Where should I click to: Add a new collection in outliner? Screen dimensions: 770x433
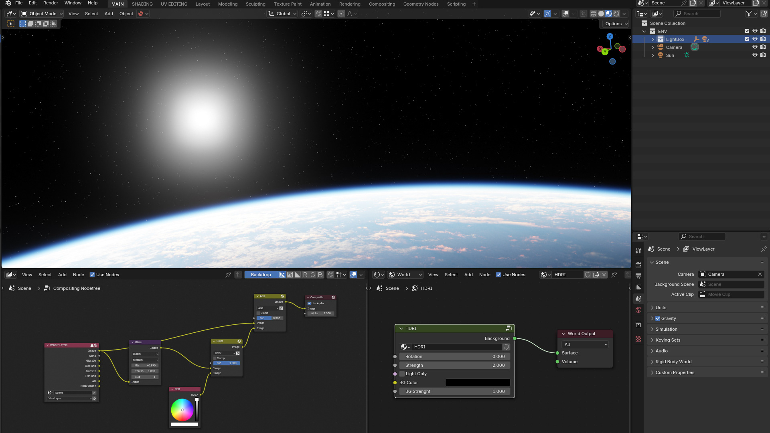coord(764,14)
